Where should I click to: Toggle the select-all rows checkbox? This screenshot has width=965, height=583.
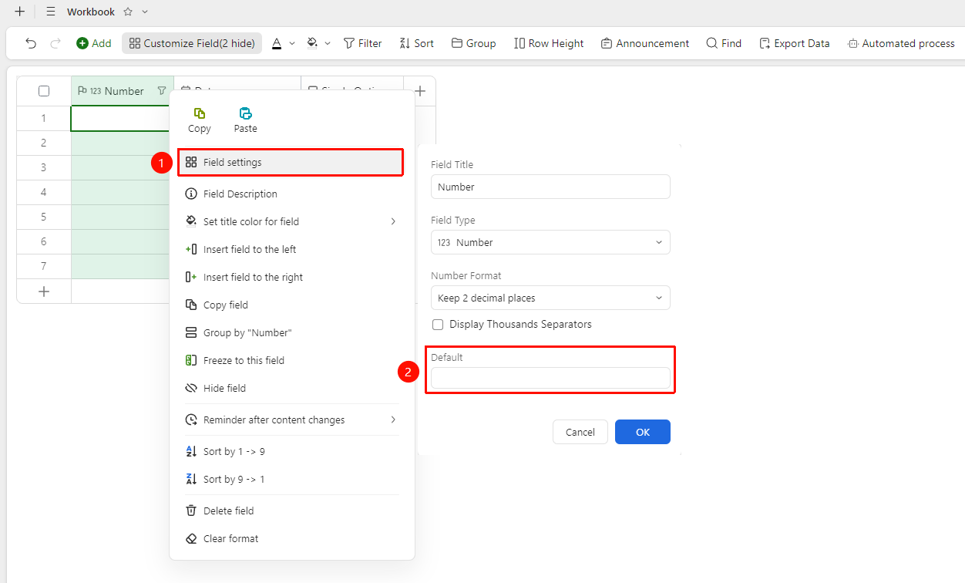click(x=44, y=91)
